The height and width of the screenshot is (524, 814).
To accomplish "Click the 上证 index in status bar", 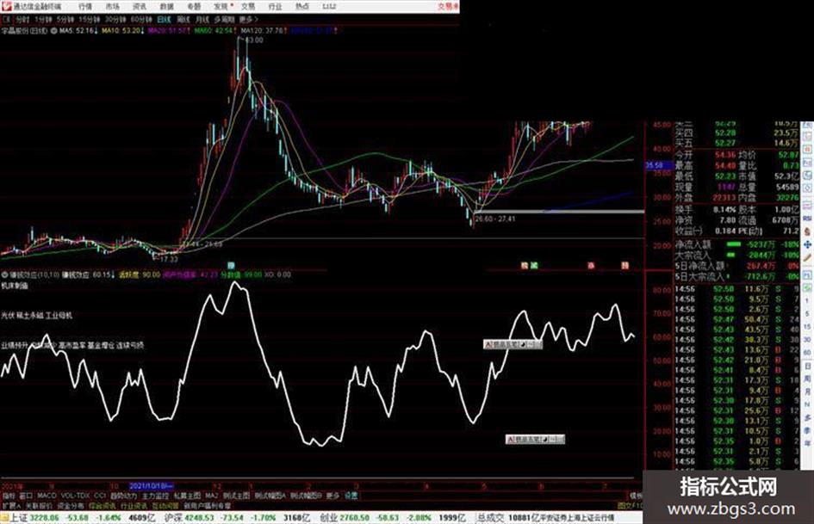I will pos(19,518).
